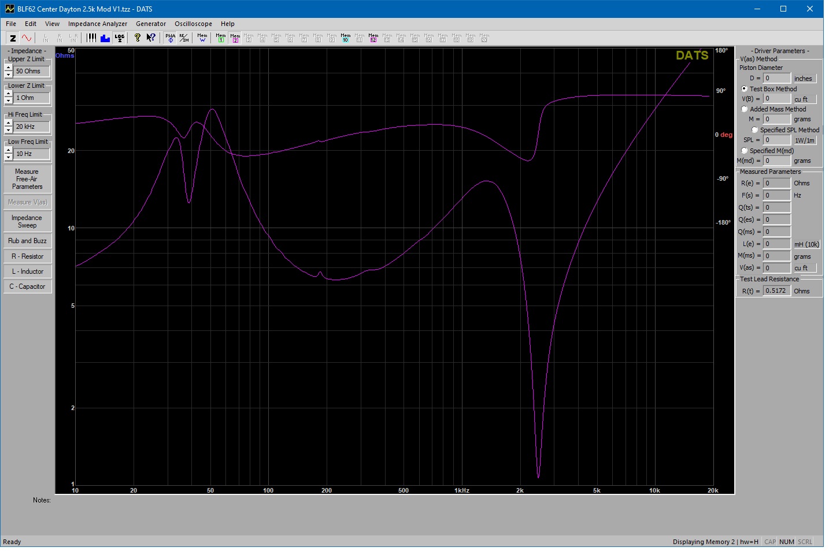
Task: Run the Rub and Buzz test
Action: (27, 241)
